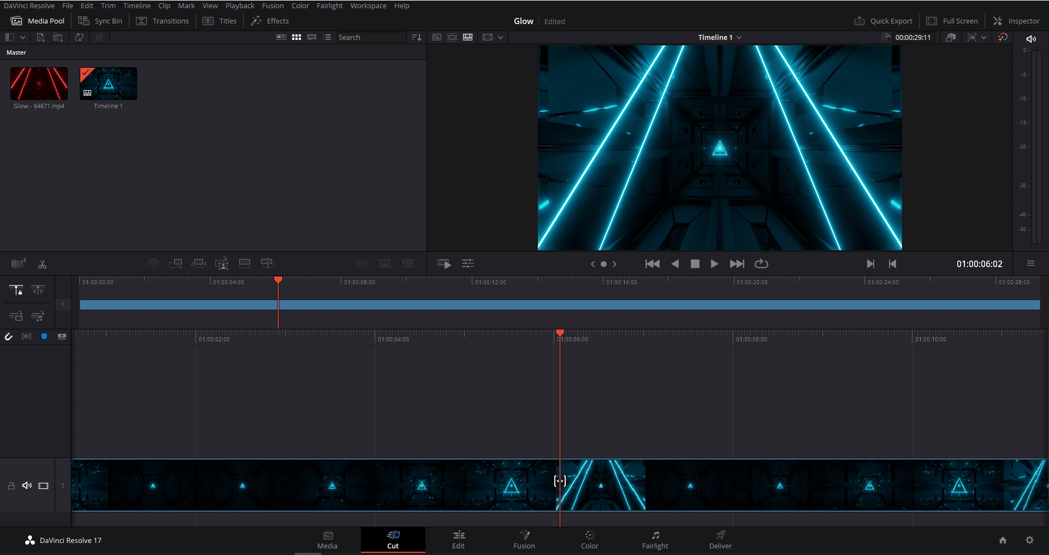Select the Split Clip scissors tool

[42, 264]
